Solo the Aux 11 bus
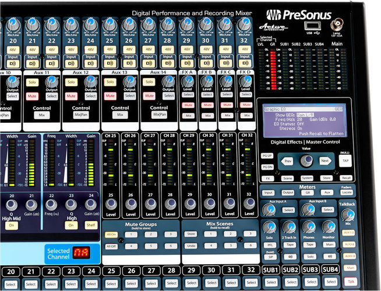Viewport: 381px width, 291px height. pos(32,82)
